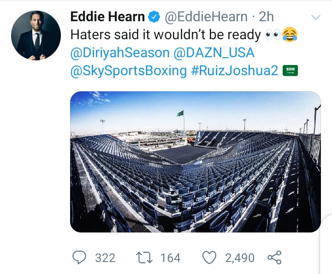The height and width of the screenshot is (274, 332).
Task: Open the share icon options
Action: click(275, 257)
